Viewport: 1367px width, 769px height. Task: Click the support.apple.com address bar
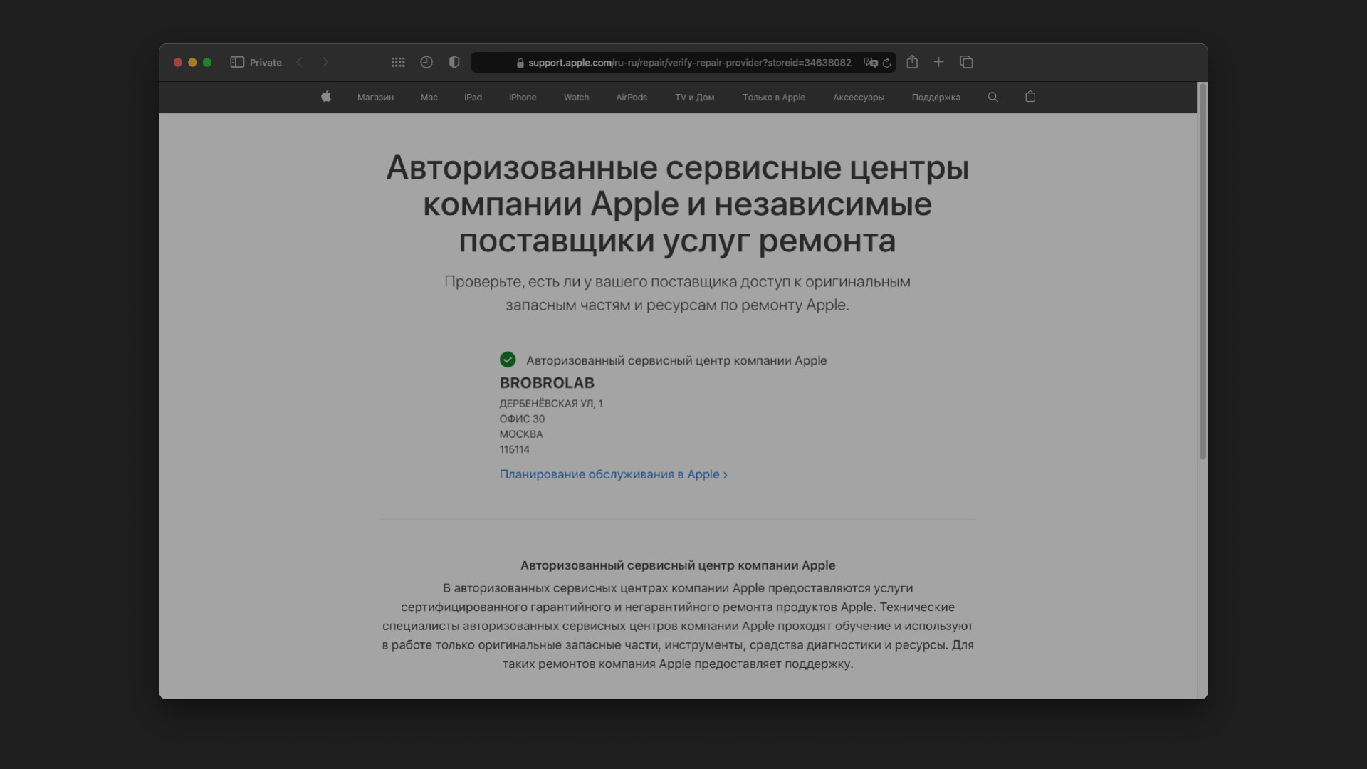(x=683, y=63)
